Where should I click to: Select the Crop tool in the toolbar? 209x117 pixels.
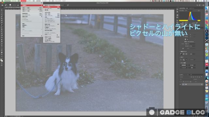pyautogui.click(x=2, y=19)
